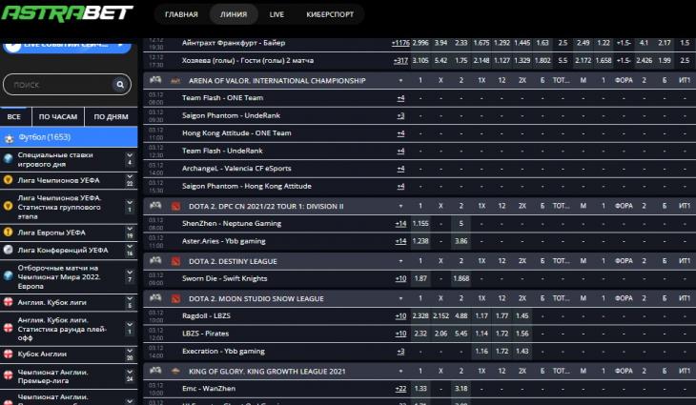
Task: Toggle the Live события сейчас switch
Action: [x=11, y=44]
